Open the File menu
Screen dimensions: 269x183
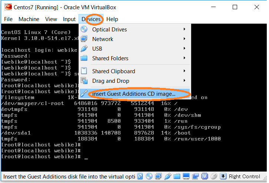pyautogui.click(x=8, y=19)
